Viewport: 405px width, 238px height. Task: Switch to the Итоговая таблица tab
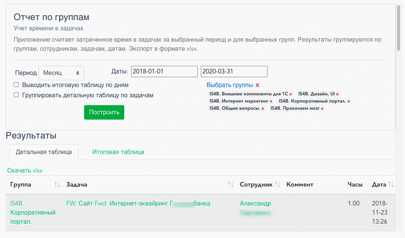[x=118, y=152]
